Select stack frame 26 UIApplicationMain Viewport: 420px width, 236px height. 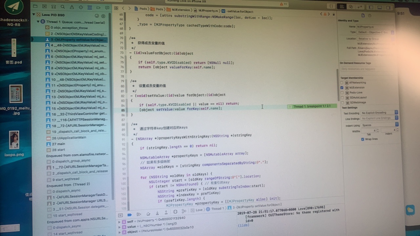point(66,138)
